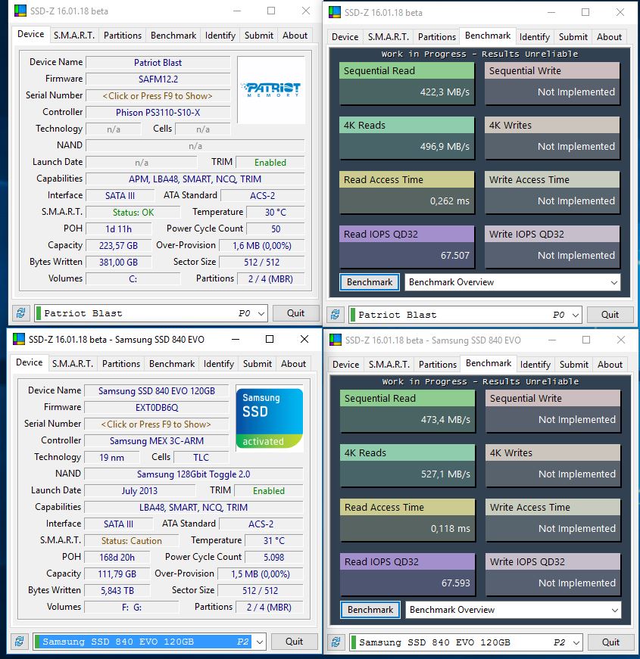This screenshot has width=640, height=659.
Task: Quit the Patriot Blast Benchmark window
Action: tap(610, 315)
